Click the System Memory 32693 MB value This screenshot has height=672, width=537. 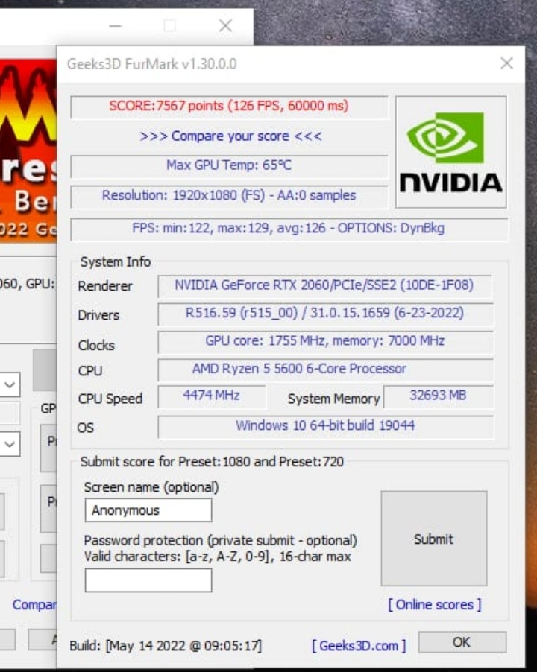click(438, 396)
